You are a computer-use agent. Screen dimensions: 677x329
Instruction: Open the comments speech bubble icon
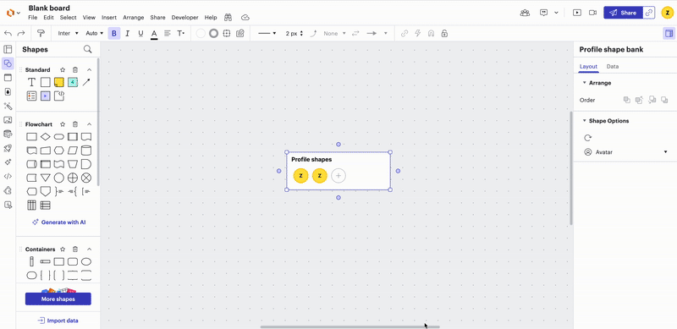(x=544, y=13)
